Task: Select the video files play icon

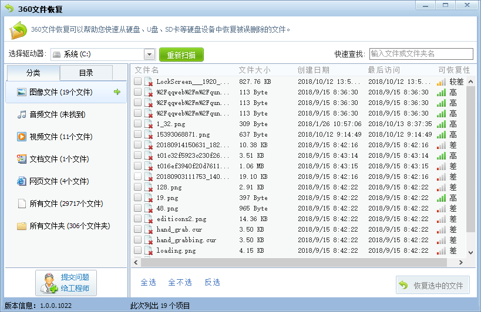Action: [22, 137]
